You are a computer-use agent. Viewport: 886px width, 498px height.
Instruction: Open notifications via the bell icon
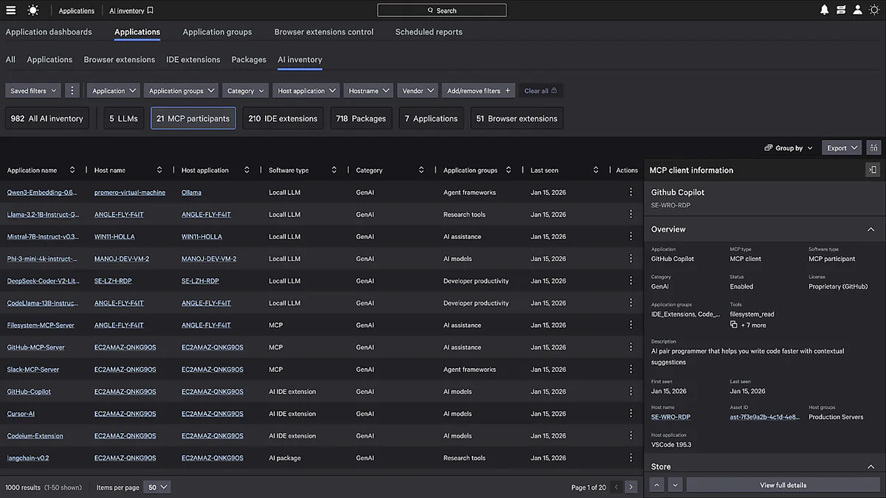[x=825, y=10]
